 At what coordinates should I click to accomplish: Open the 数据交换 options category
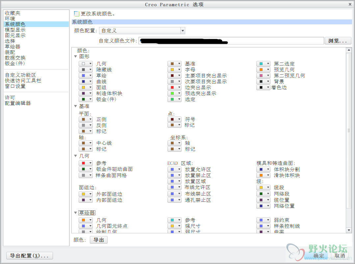(15, 58)
